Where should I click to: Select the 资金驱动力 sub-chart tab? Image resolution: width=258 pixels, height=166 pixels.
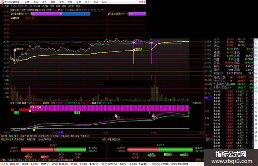pyautogui.click(x=43, y=136)
